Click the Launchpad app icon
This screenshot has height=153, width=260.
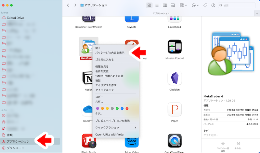[x=175, y=19]
